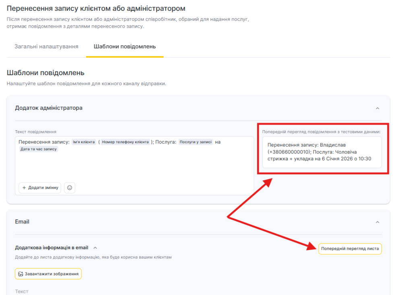
Task: Click the message preview with test data
Action: point(322,152)
